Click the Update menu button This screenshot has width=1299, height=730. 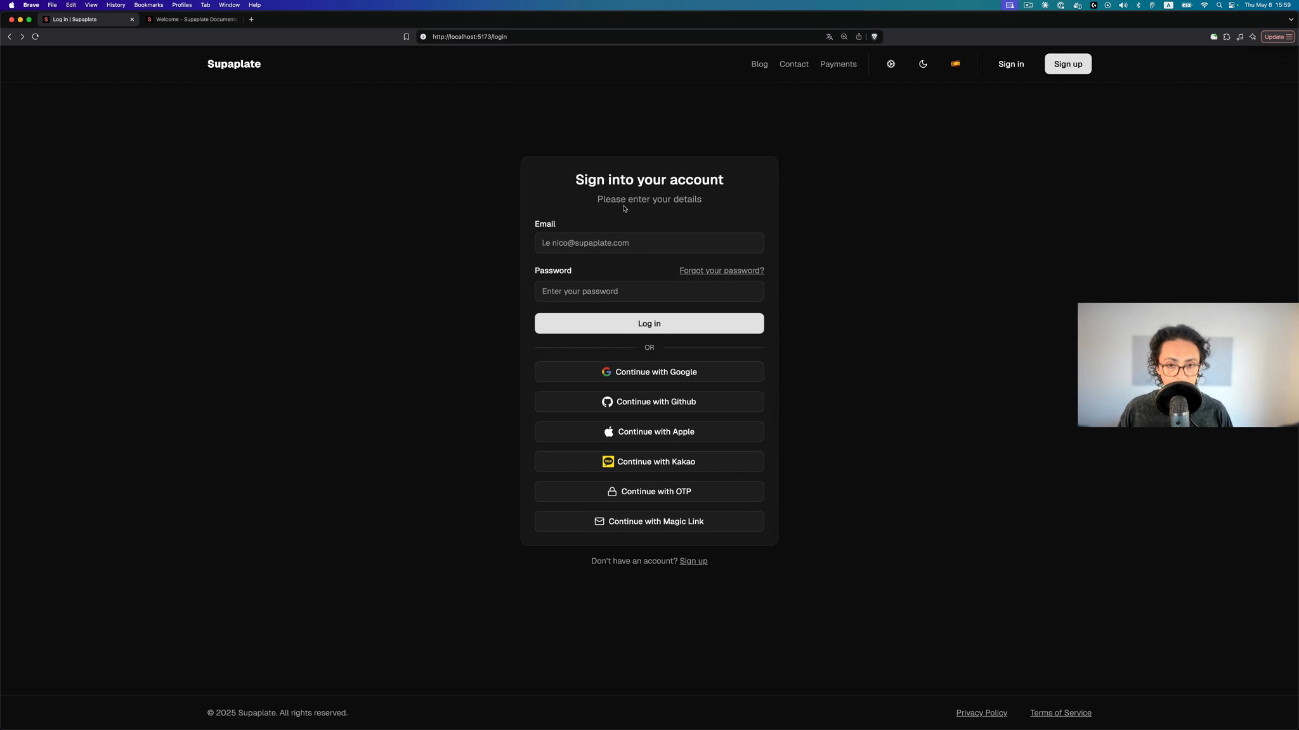[1277, 37]
